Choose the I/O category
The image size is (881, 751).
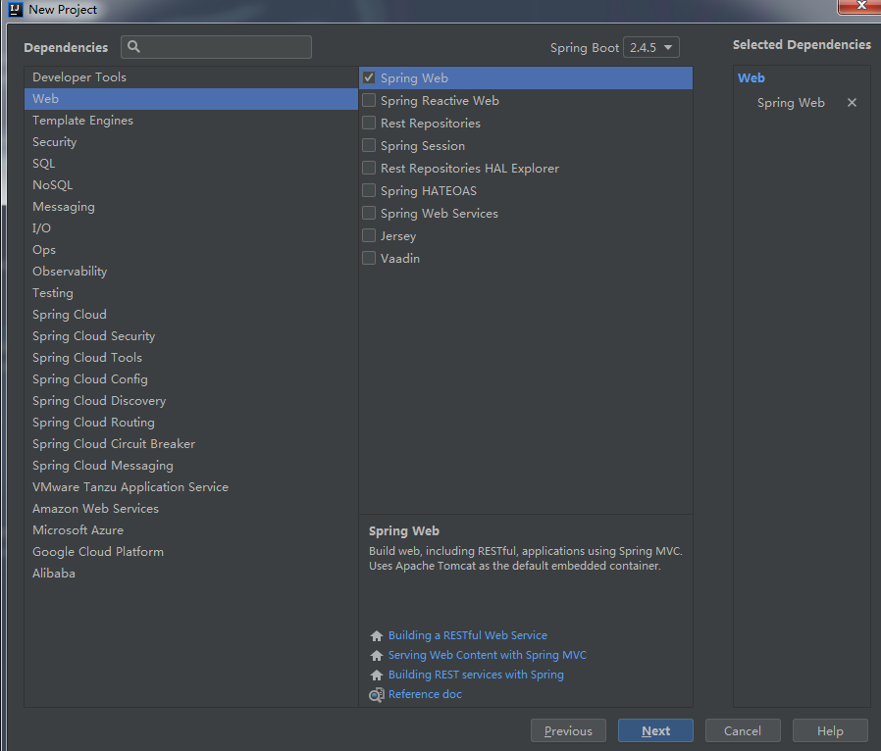coord(191,227)
